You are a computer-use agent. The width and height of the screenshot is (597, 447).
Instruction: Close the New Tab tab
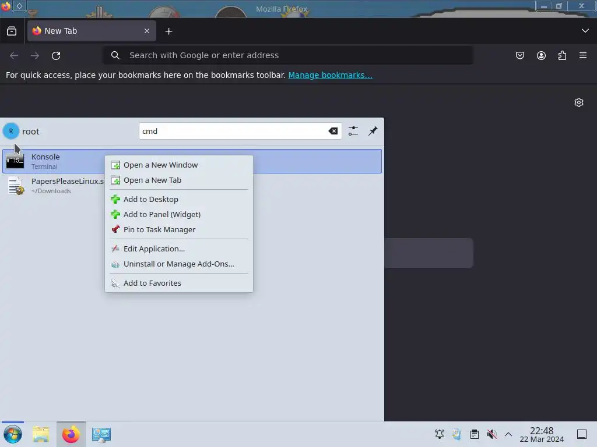tap(147, 31)
